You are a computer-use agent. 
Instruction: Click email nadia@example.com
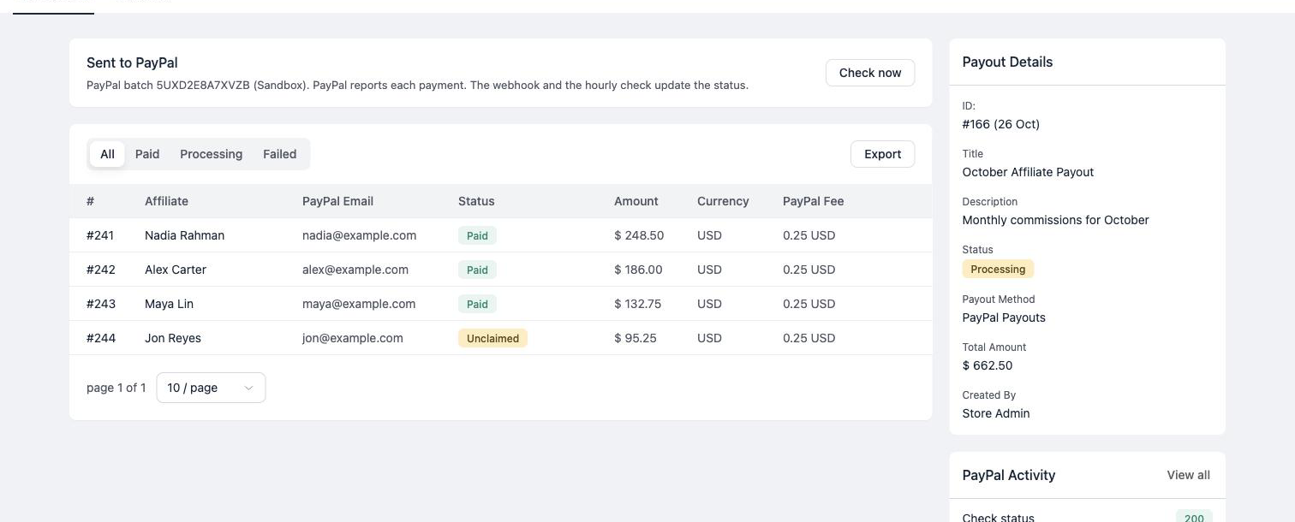359,235
